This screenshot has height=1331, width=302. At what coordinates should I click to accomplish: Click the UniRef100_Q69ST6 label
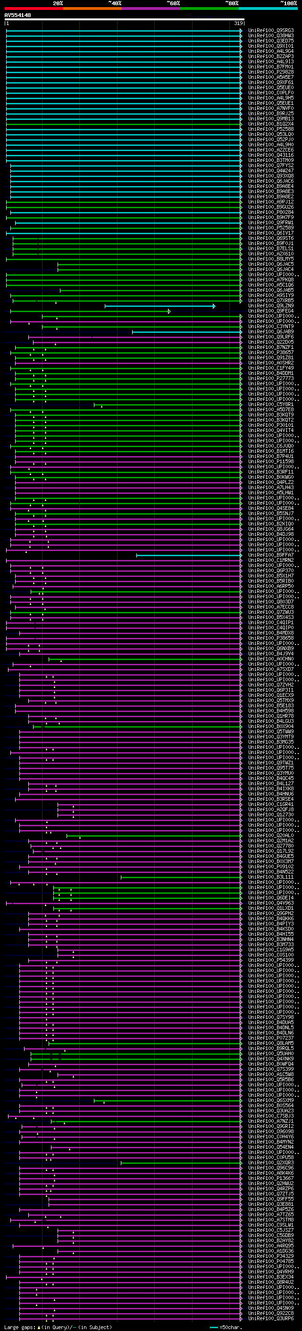point(270,238)
